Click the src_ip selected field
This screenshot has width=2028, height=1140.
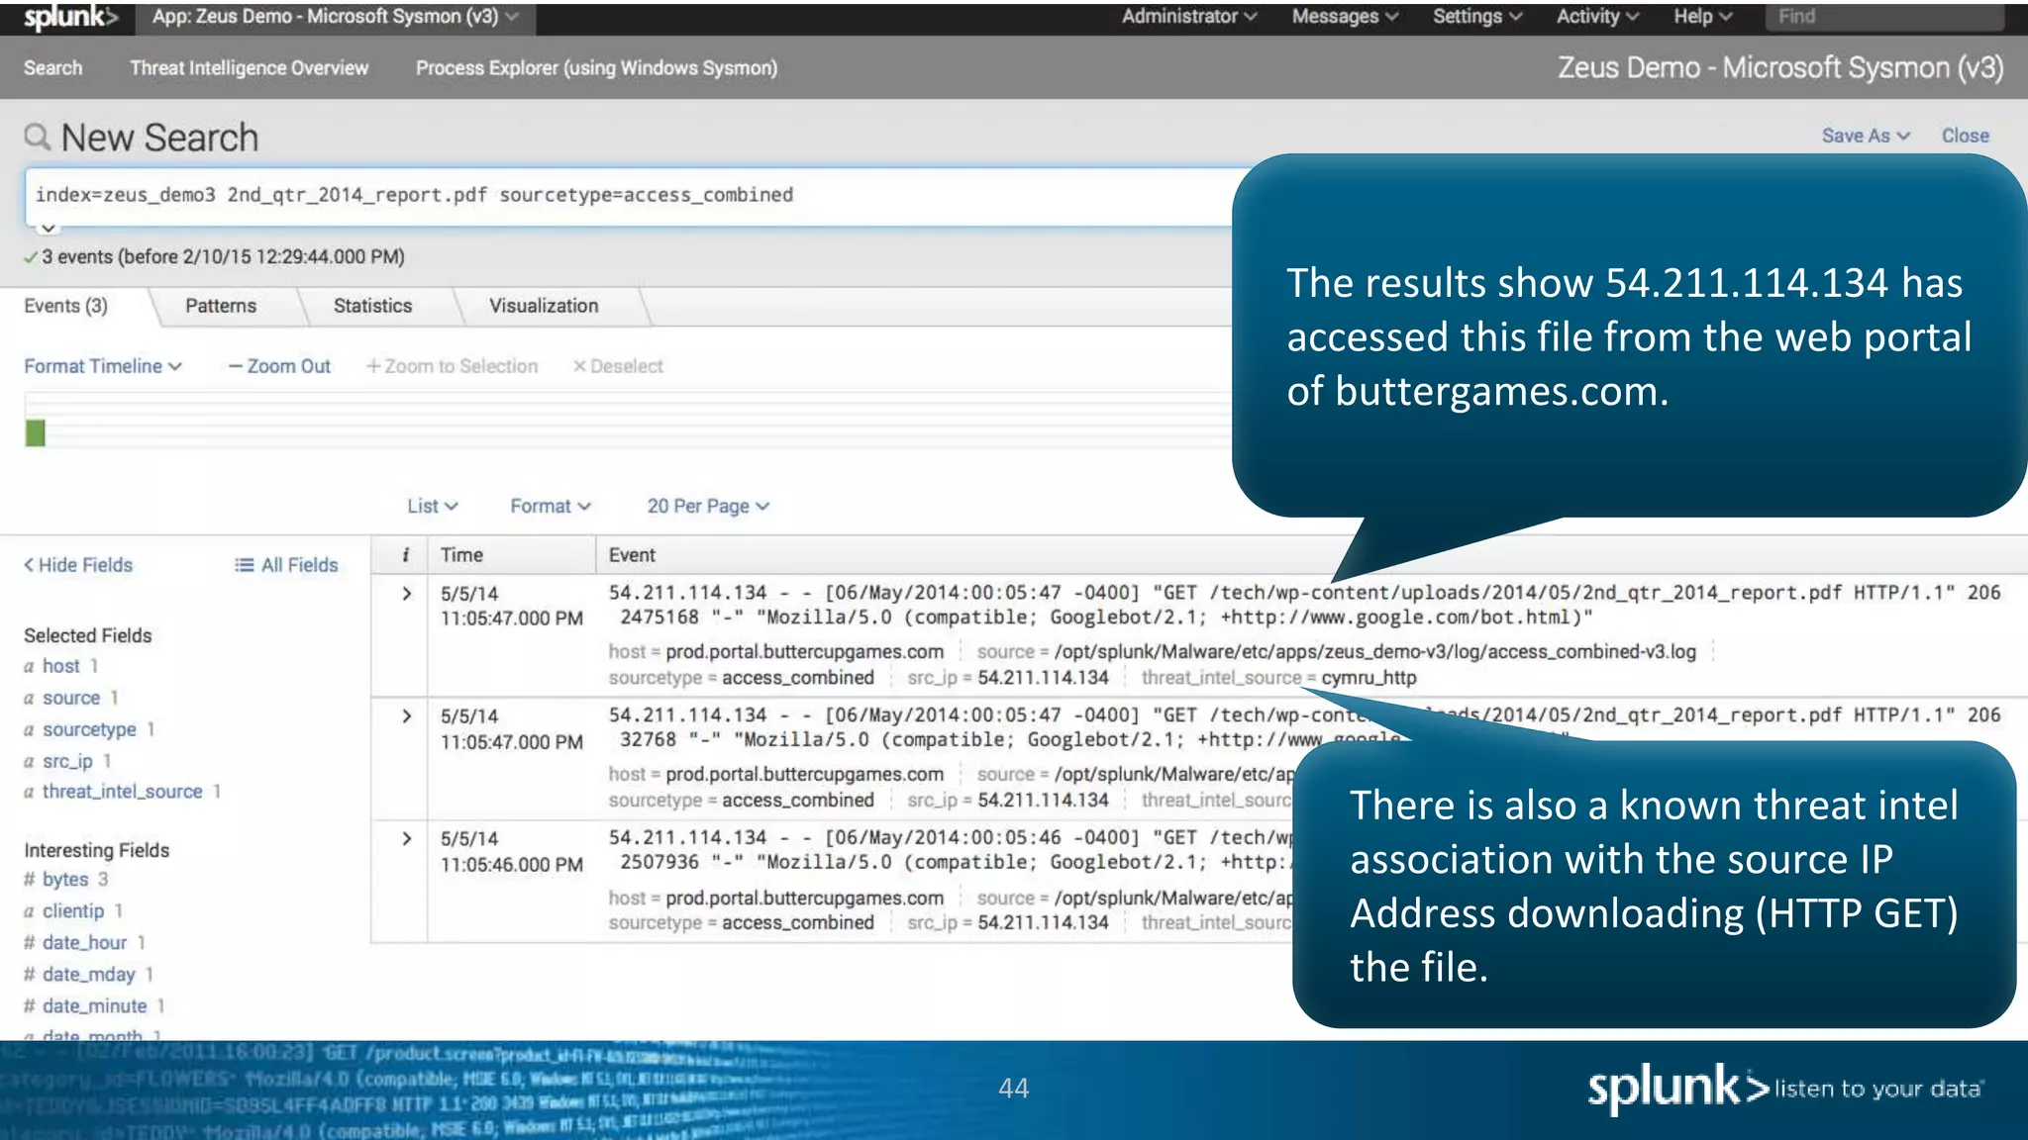67,761
